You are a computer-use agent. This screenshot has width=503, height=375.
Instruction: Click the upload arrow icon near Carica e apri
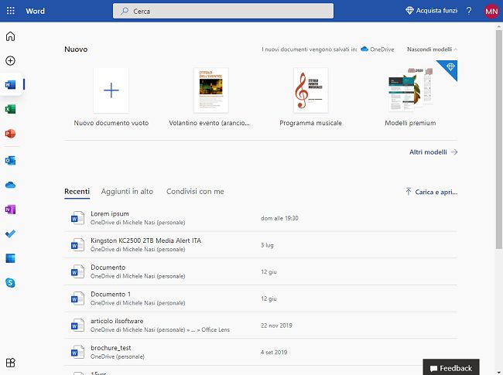(x=409, y=192)
